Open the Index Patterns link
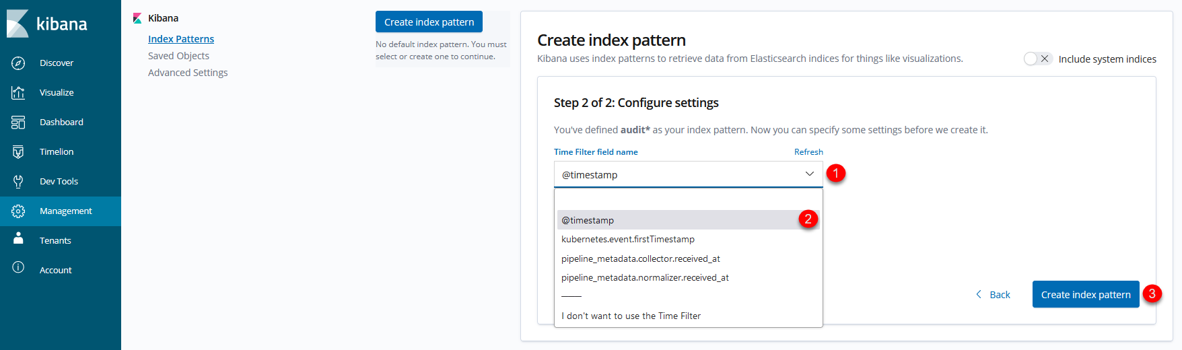The width and height of the screenshot is (1182, 350). [x=181, y=39]
